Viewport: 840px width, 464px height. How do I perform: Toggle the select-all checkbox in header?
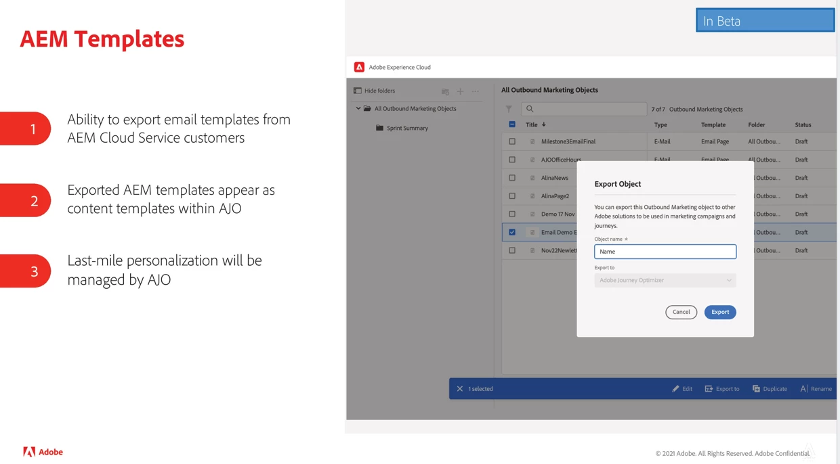point(512,124)
